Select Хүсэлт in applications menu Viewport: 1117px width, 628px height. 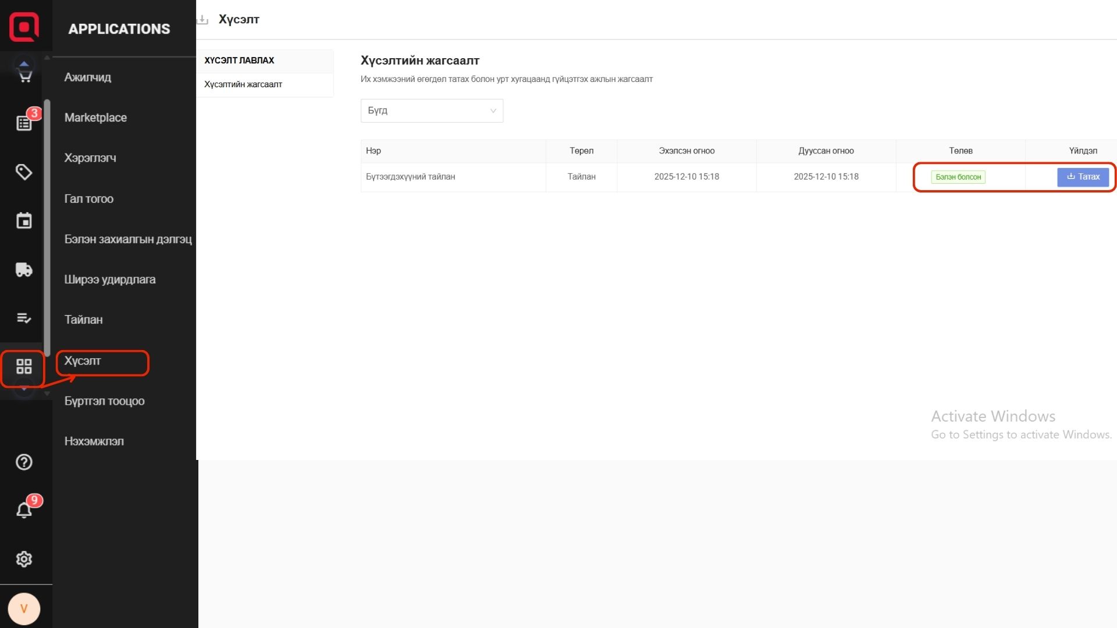pyautogui.click(x=83, y=361)
